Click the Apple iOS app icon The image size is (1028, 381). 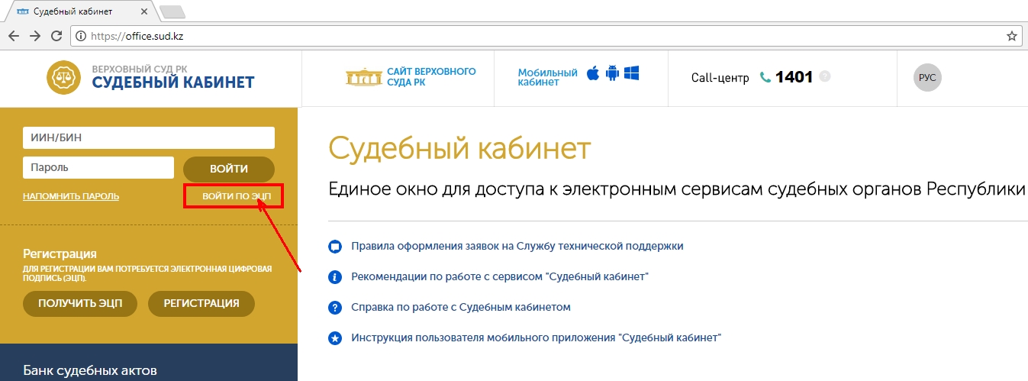click(x=592, y=74)
